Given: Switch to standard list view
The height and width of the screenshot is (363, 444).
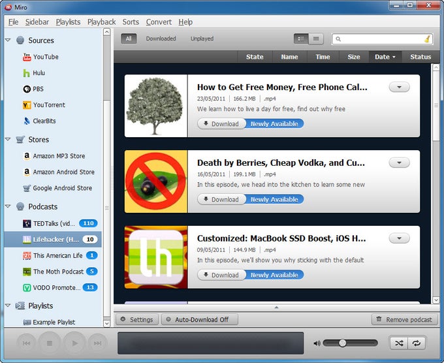Looking at the screenshot, I should [301, 39].
